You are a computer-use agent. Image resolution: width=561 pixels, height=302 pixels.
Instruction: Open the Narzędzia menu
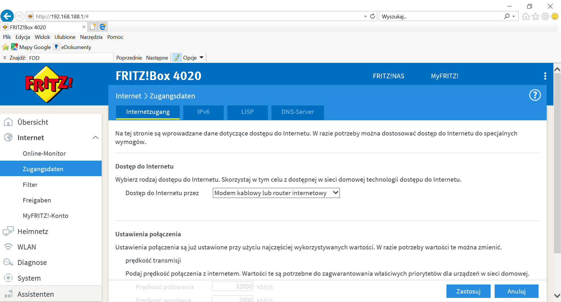[x=91, y=37]
